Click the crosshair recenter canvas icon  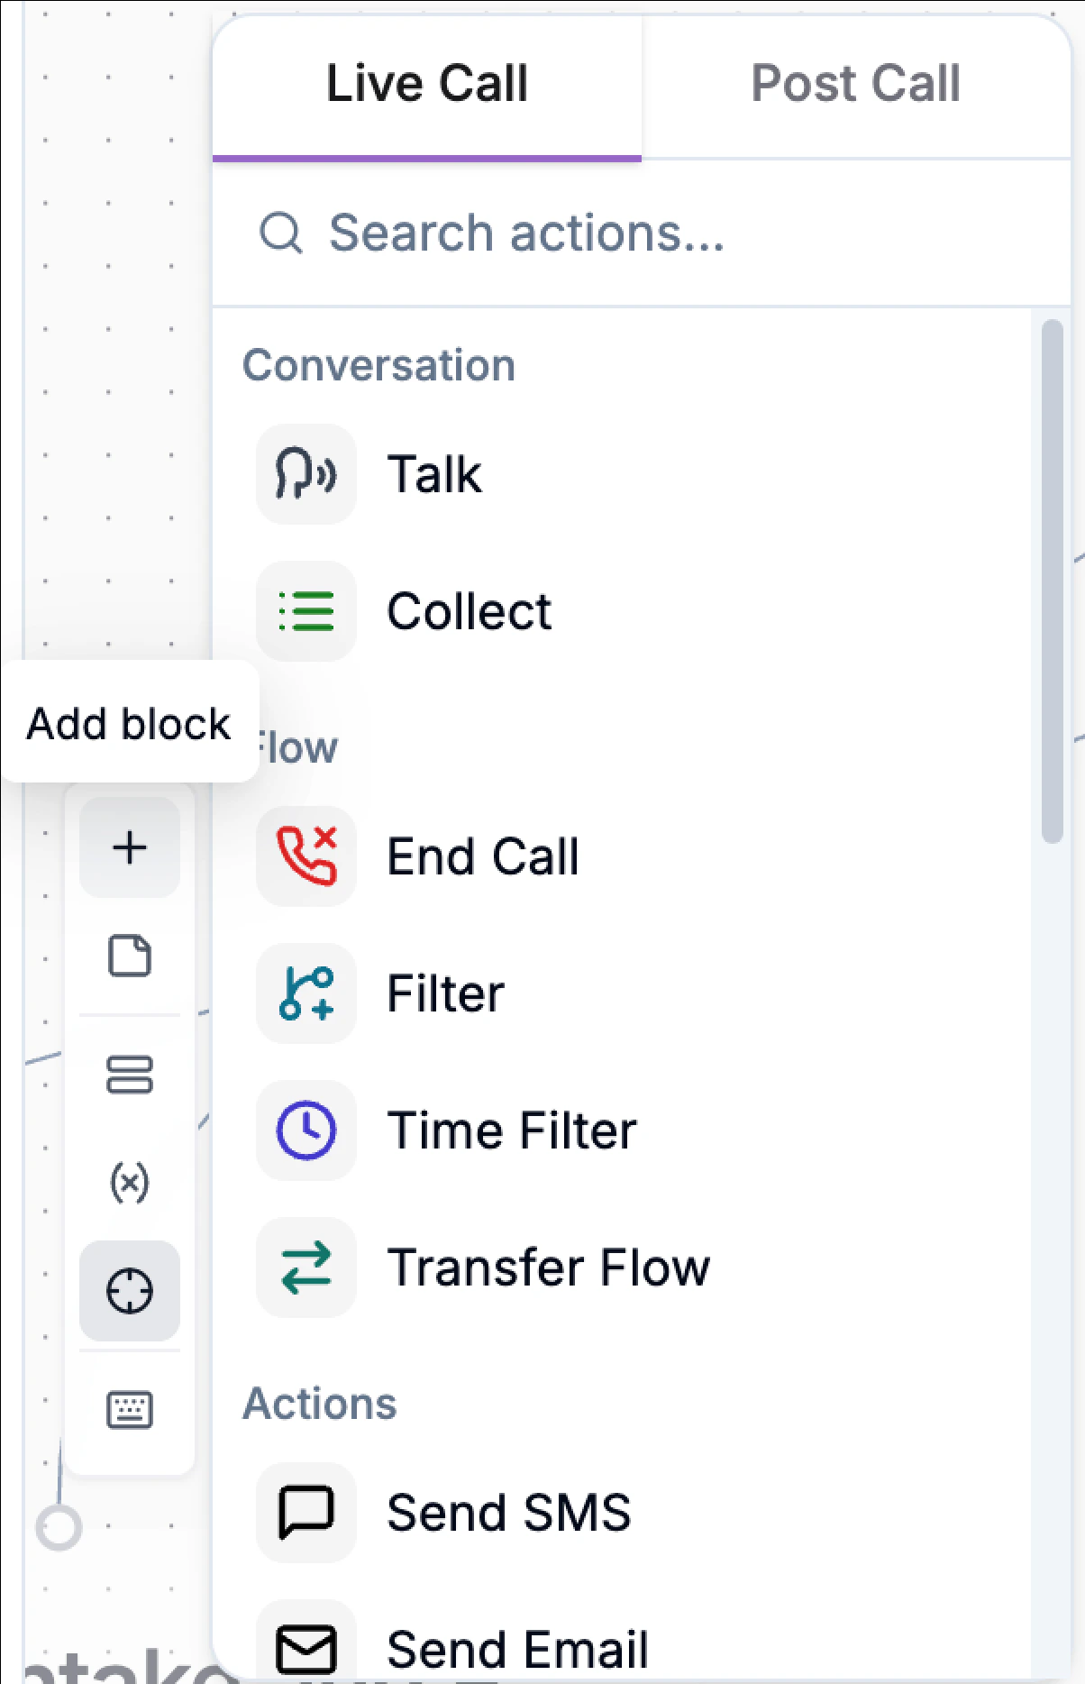(129, 1290)
